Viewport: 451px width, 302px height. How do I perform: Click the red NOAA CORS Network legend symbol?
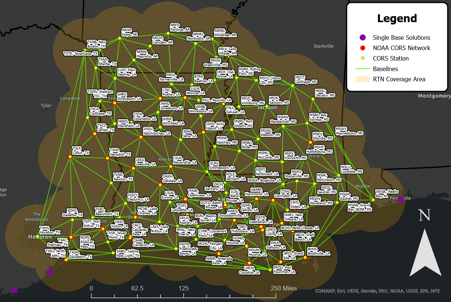tap(363, 48)
